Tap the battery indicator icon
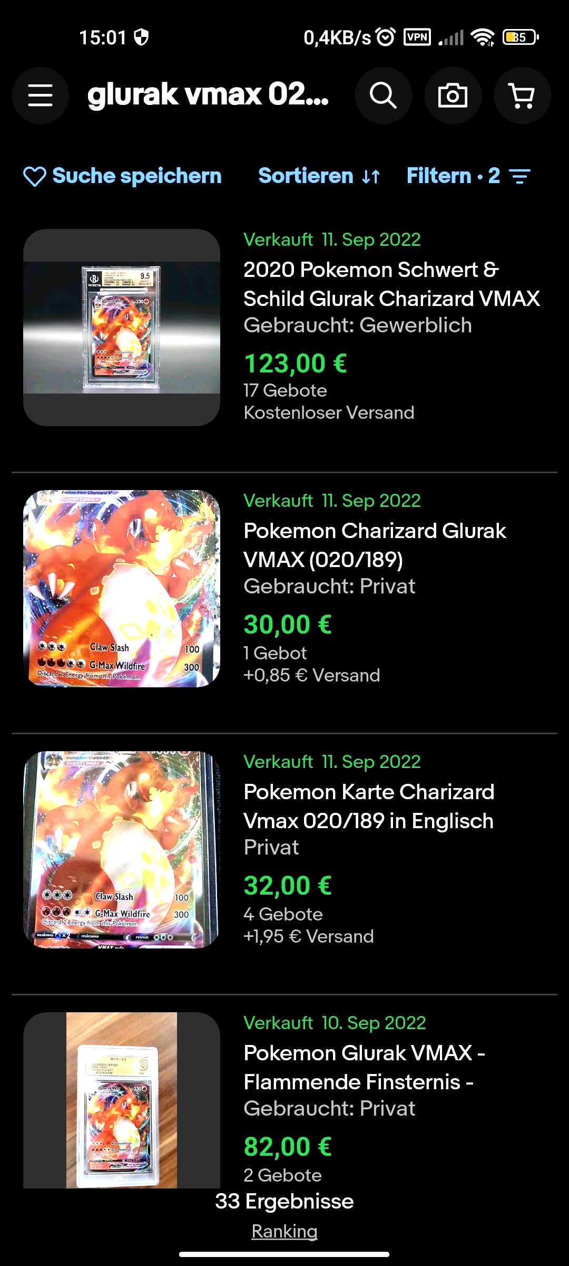 tap(521, 37)
